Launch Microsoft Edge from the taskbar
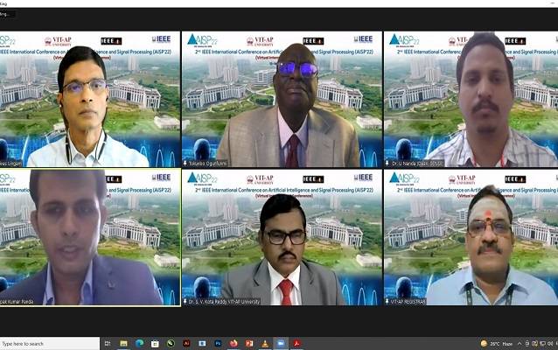The height and width of the screenshot is (350, 558). pyautogui.click(x=139, y=343)
